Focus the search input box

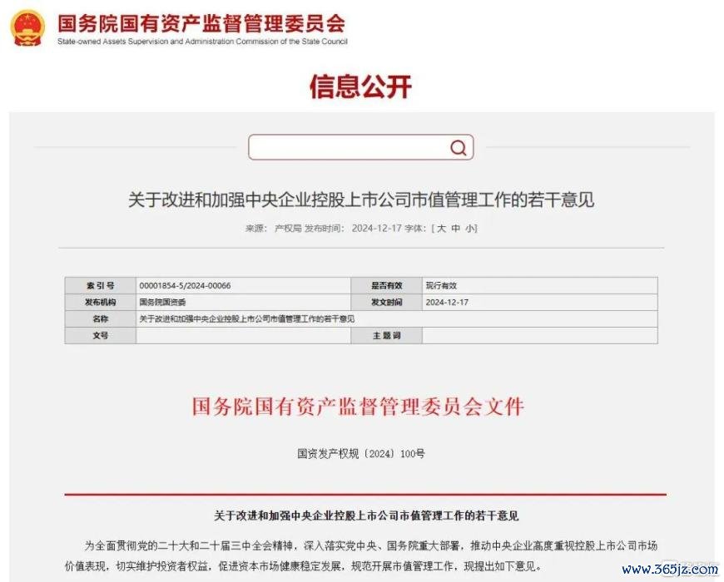(360, 147)
